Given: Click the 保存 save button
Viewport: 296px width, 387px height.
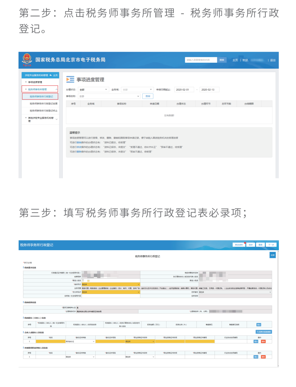Looking at the screenshot, I should click(x=251, y=245).
